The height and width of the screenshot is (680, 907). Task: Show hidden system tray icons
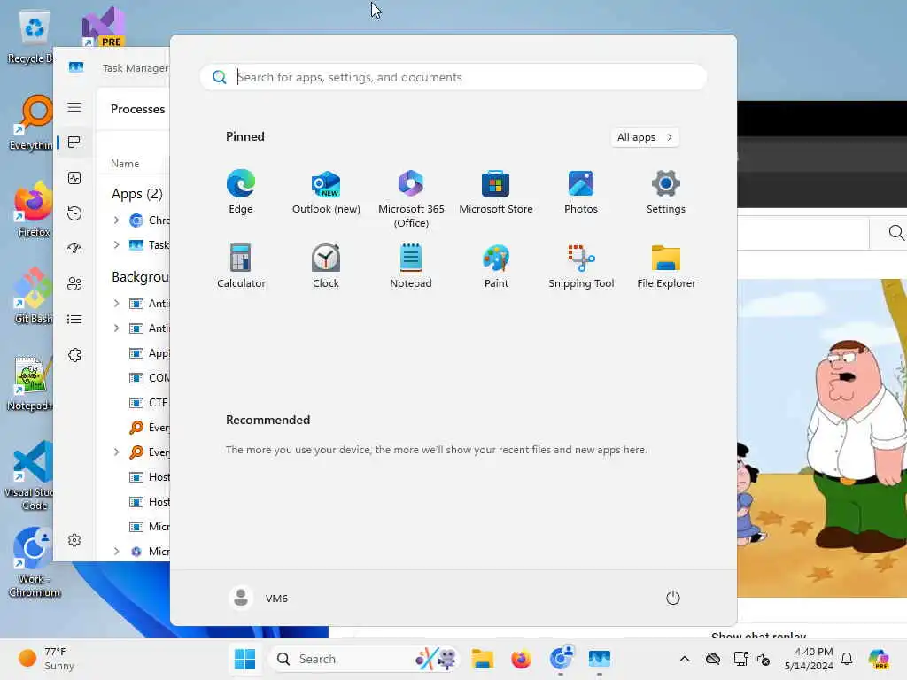685,659
